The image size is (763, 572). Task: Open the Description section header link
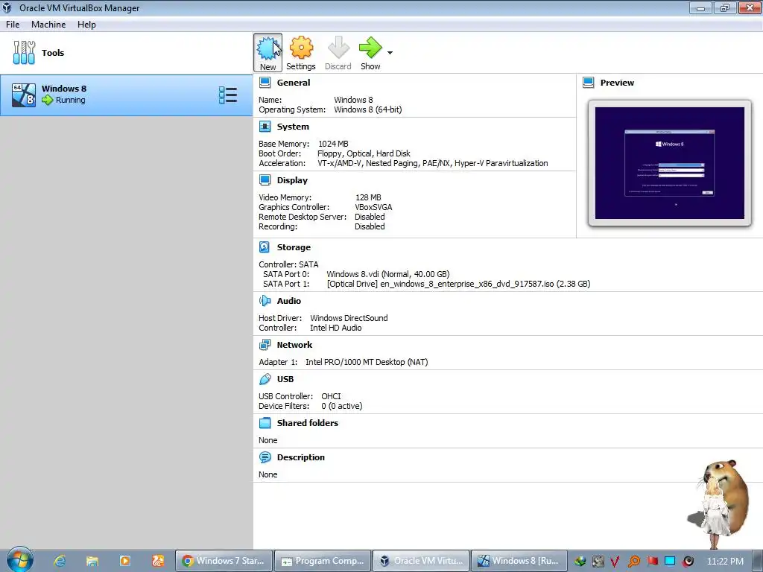(x=301, y=457)
